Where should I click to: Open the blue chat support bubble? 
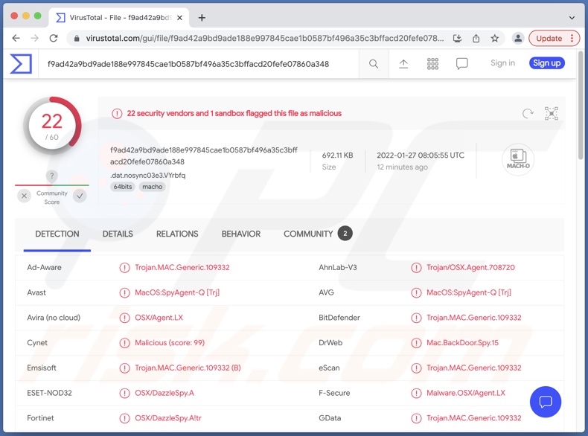pos(546,402)
